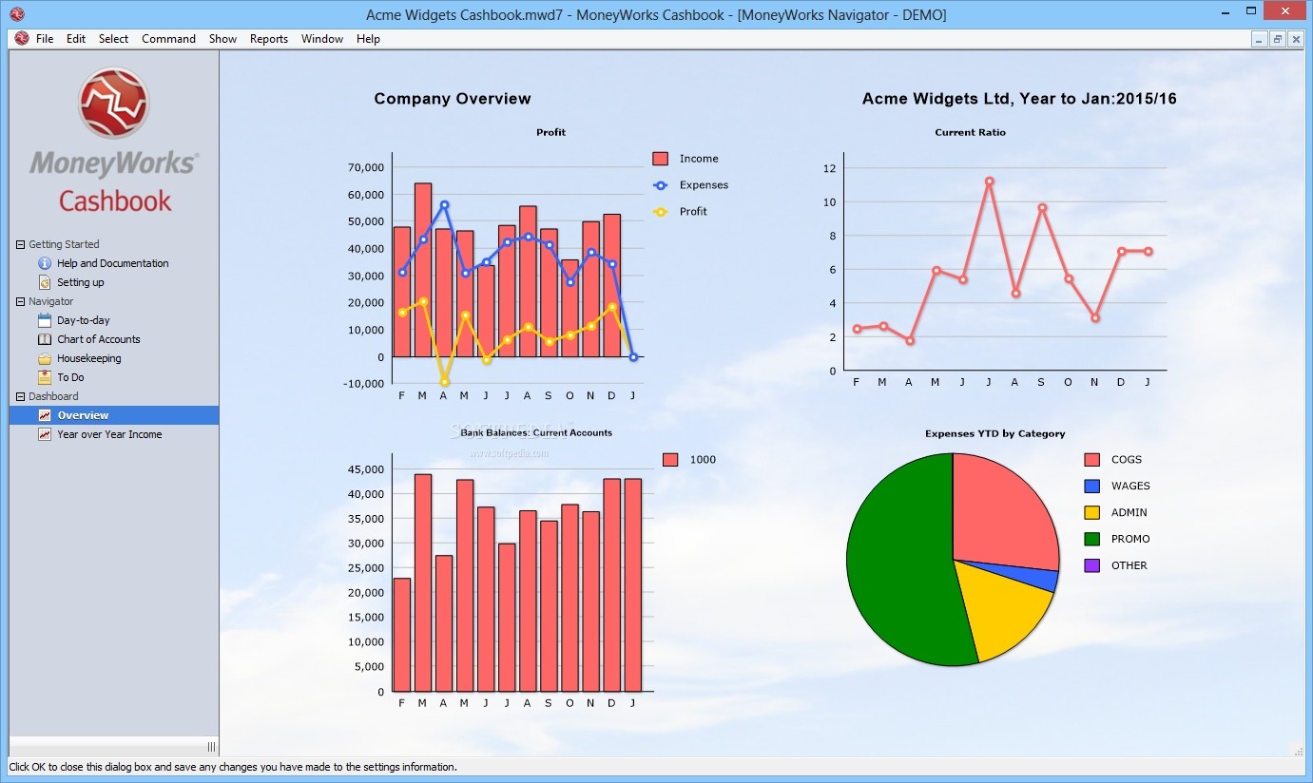Open the Show menu
Image resolution: width=1313 pixels, height=783 pixels.
[x=222, y=39]
